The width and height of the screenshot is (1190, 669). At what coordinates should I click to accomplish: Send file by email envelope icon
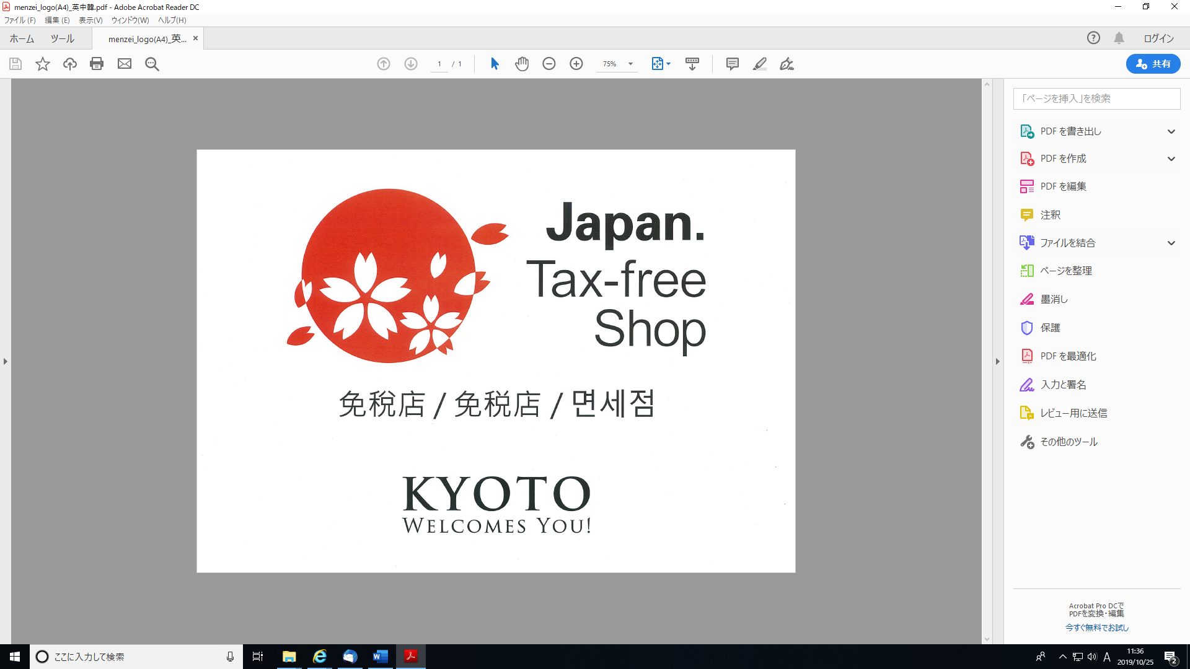point(125,64)
